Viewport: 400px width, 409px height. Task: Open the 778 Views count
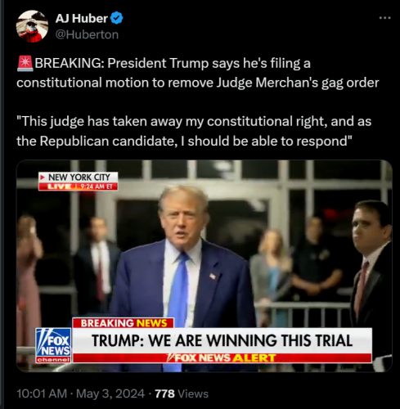182,393
